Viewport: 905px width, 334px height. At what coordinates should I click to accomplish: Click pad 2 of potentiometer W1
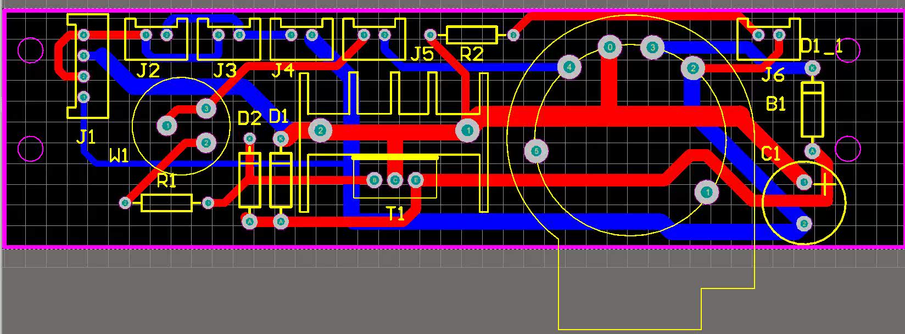[x=205, y=143]
